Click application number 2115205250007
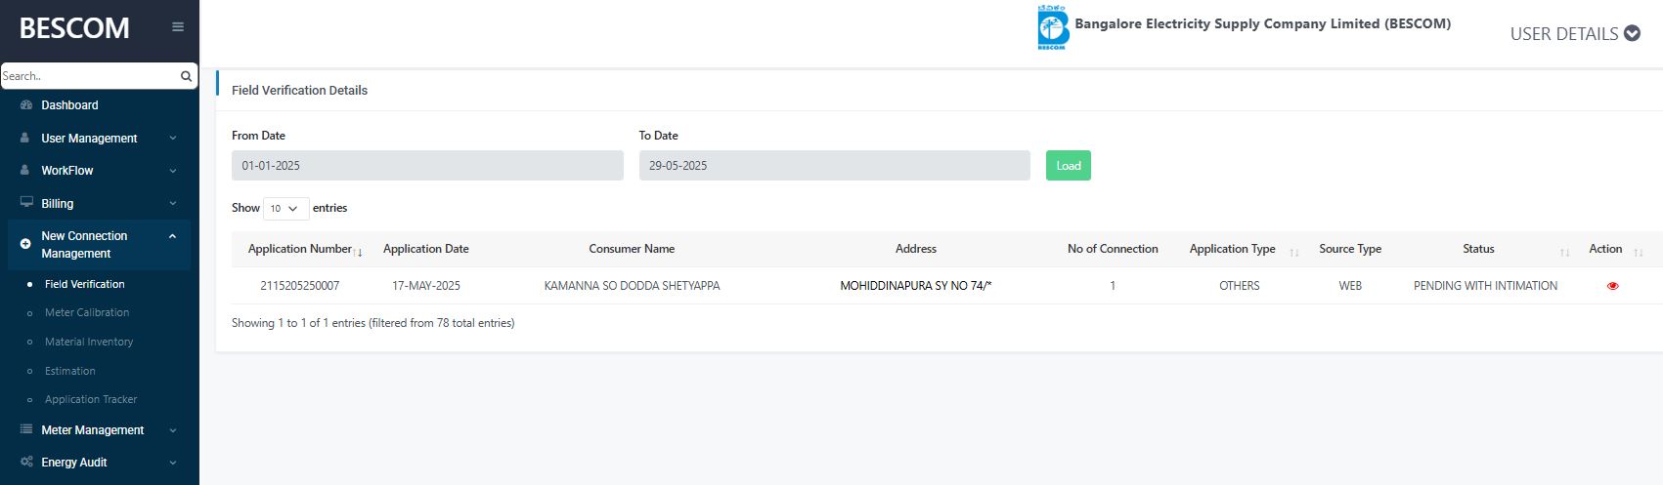 pyautogui.click(x=300, y=286)
